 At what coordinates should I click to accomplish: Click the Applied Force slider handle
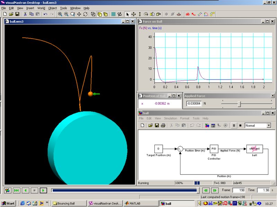click(239, 104)
